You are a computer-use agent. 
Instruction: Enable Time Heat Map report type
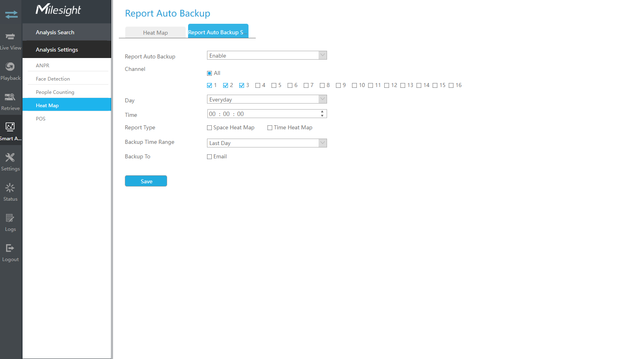point(270,128)
